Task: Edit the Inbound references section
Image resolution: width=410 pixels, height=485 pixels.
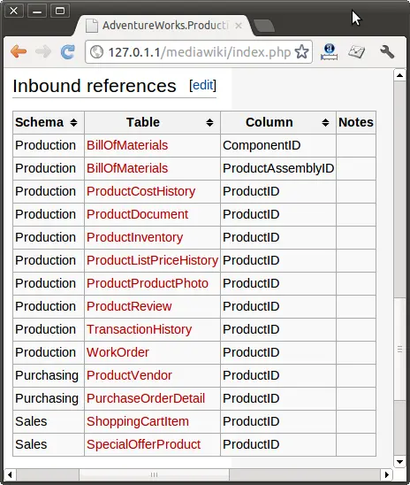Action: 202,85
